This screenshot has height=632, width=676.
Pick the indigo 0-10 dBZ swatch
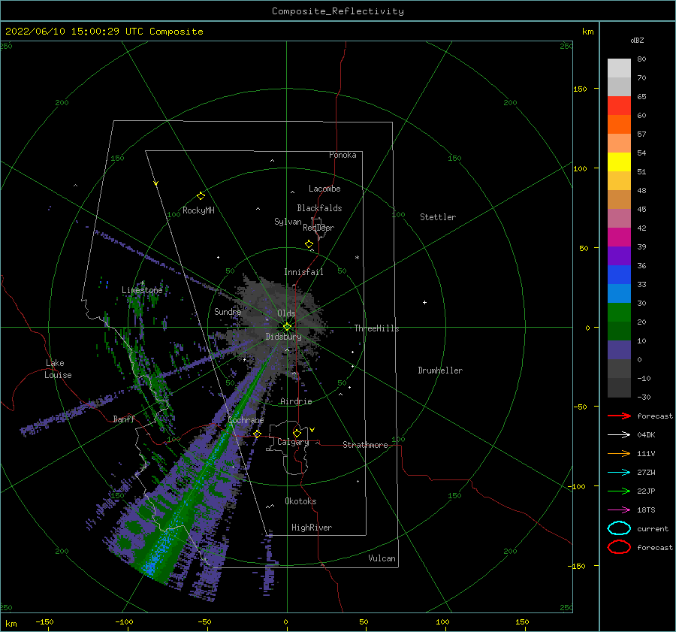619,350
